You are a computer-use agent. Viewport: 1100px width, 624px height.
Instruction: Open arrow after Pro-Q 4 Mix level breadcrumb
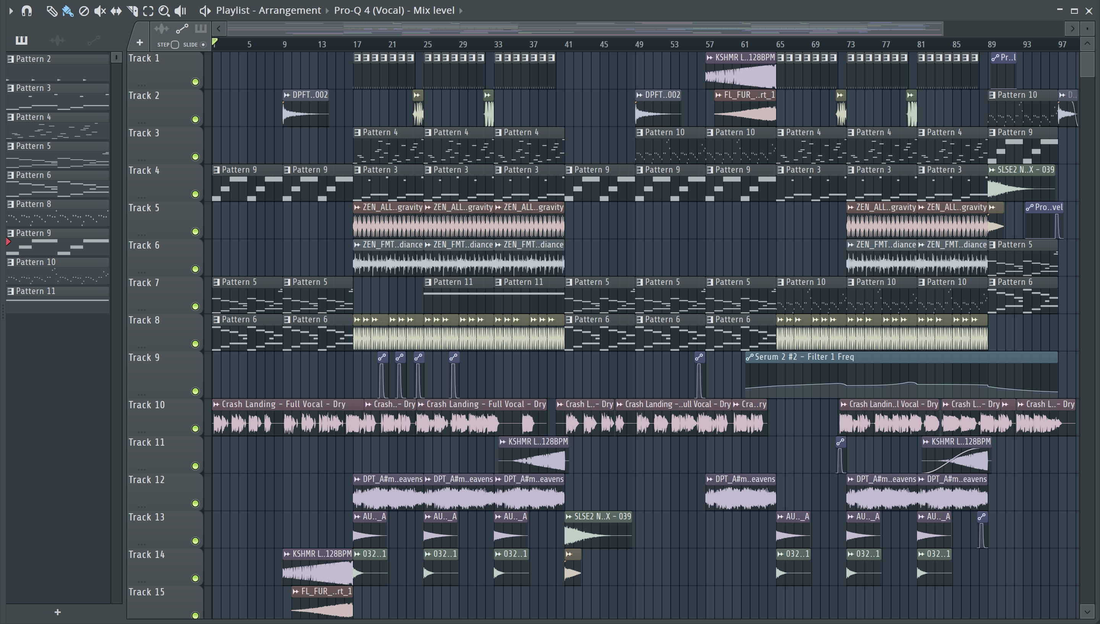461,11
